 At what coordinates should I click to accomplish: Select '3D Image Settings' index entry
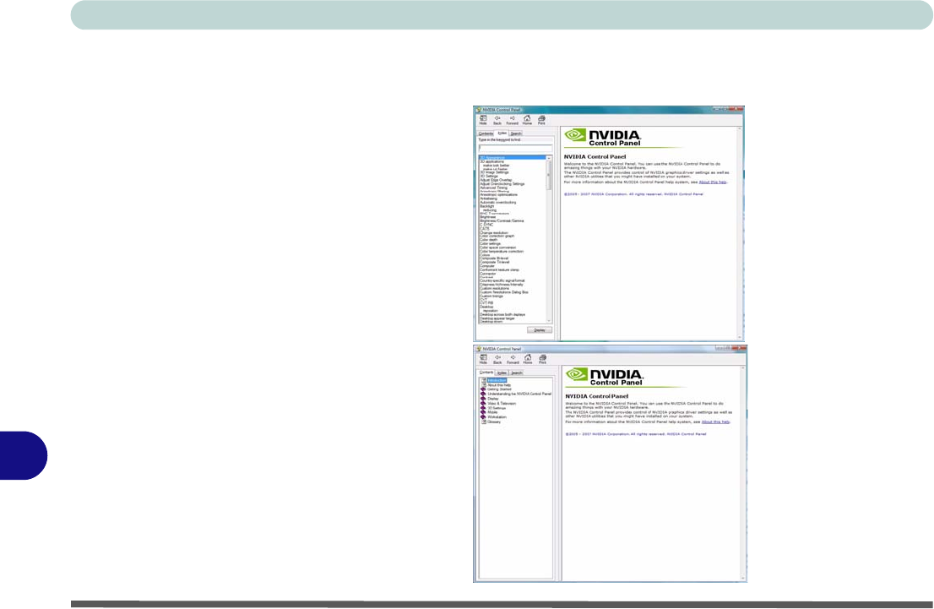[494, 172]
